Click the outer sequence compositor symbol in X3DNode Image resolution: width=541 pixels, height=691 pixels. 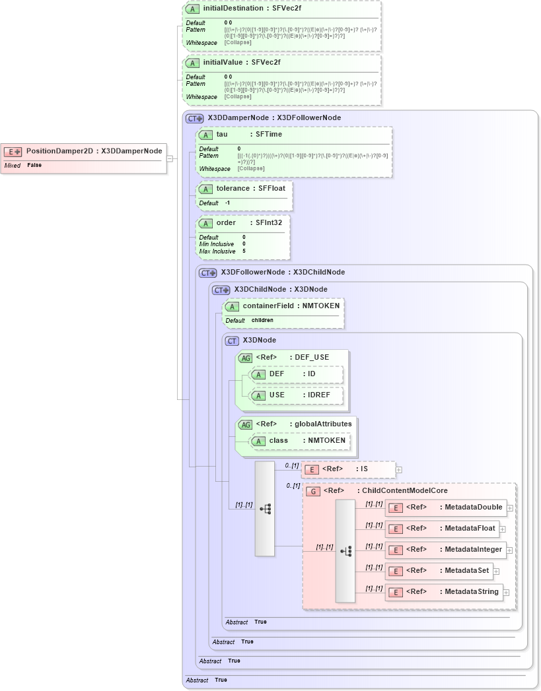(x=265, y=509)
